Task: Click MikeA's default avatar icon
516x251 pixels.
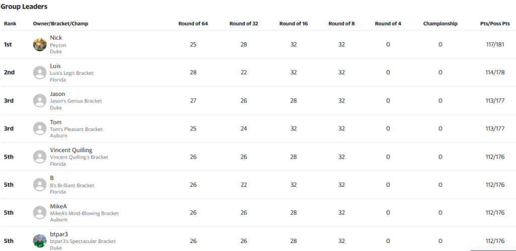Action: [x=40, y=212]
